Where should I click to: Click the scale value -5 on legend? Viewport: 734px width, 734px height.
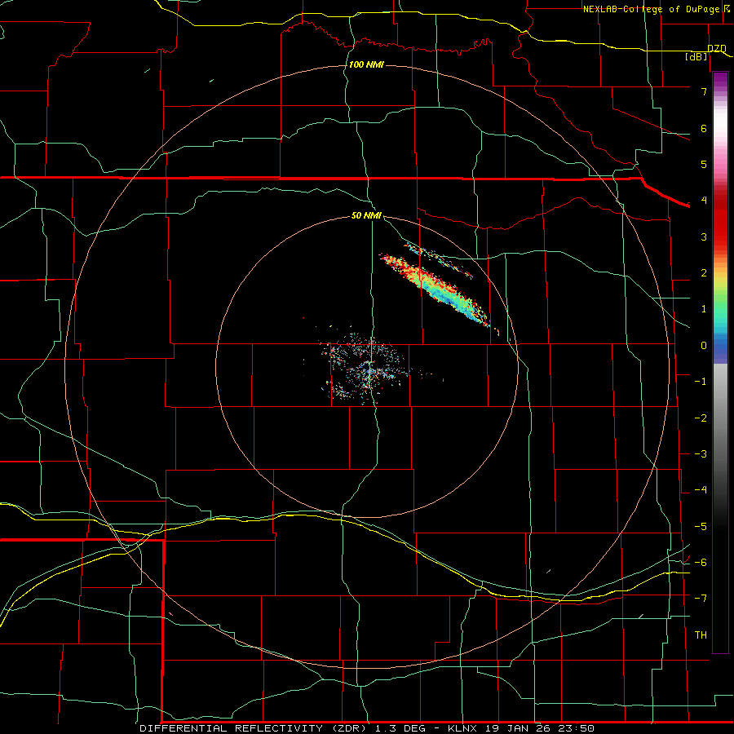pos(701,527)
